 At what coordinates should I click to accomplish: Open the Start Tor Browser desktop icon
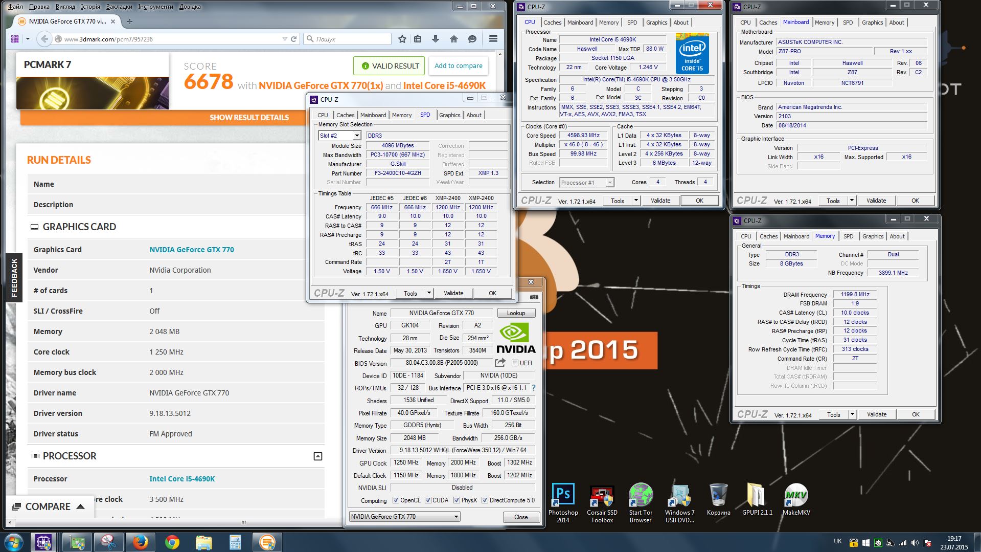641,503
